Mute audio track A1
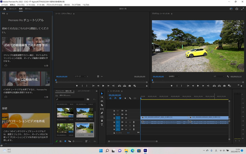 (126, 122)
